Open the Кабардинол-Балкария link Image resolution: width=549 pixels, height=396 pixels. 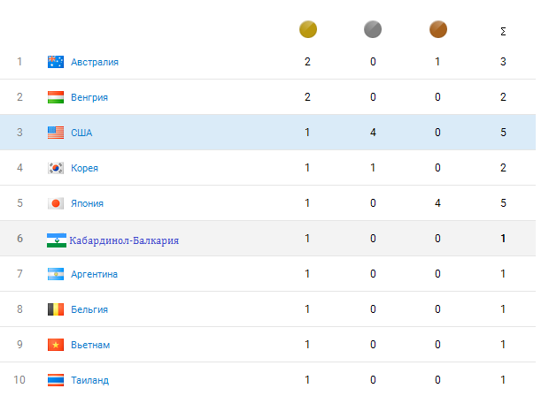124,240
